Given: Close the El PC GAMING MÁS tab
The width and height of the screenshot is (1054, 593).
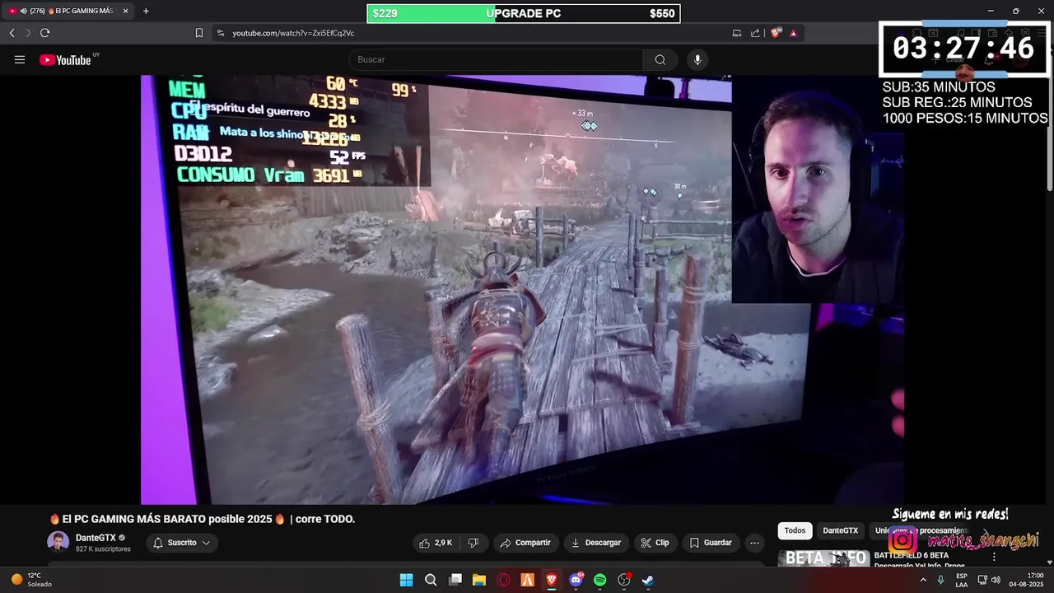Looking at the screenshot, I should (126, 11).
